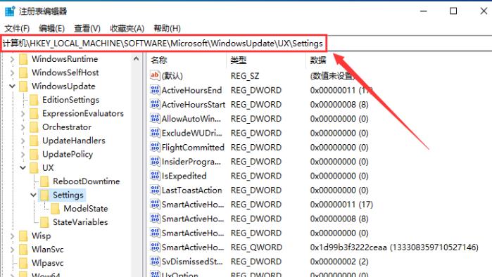Screen dimensions: 492x277
Task: Select the LastToastAction value name
Action: [x=191, y=191]
